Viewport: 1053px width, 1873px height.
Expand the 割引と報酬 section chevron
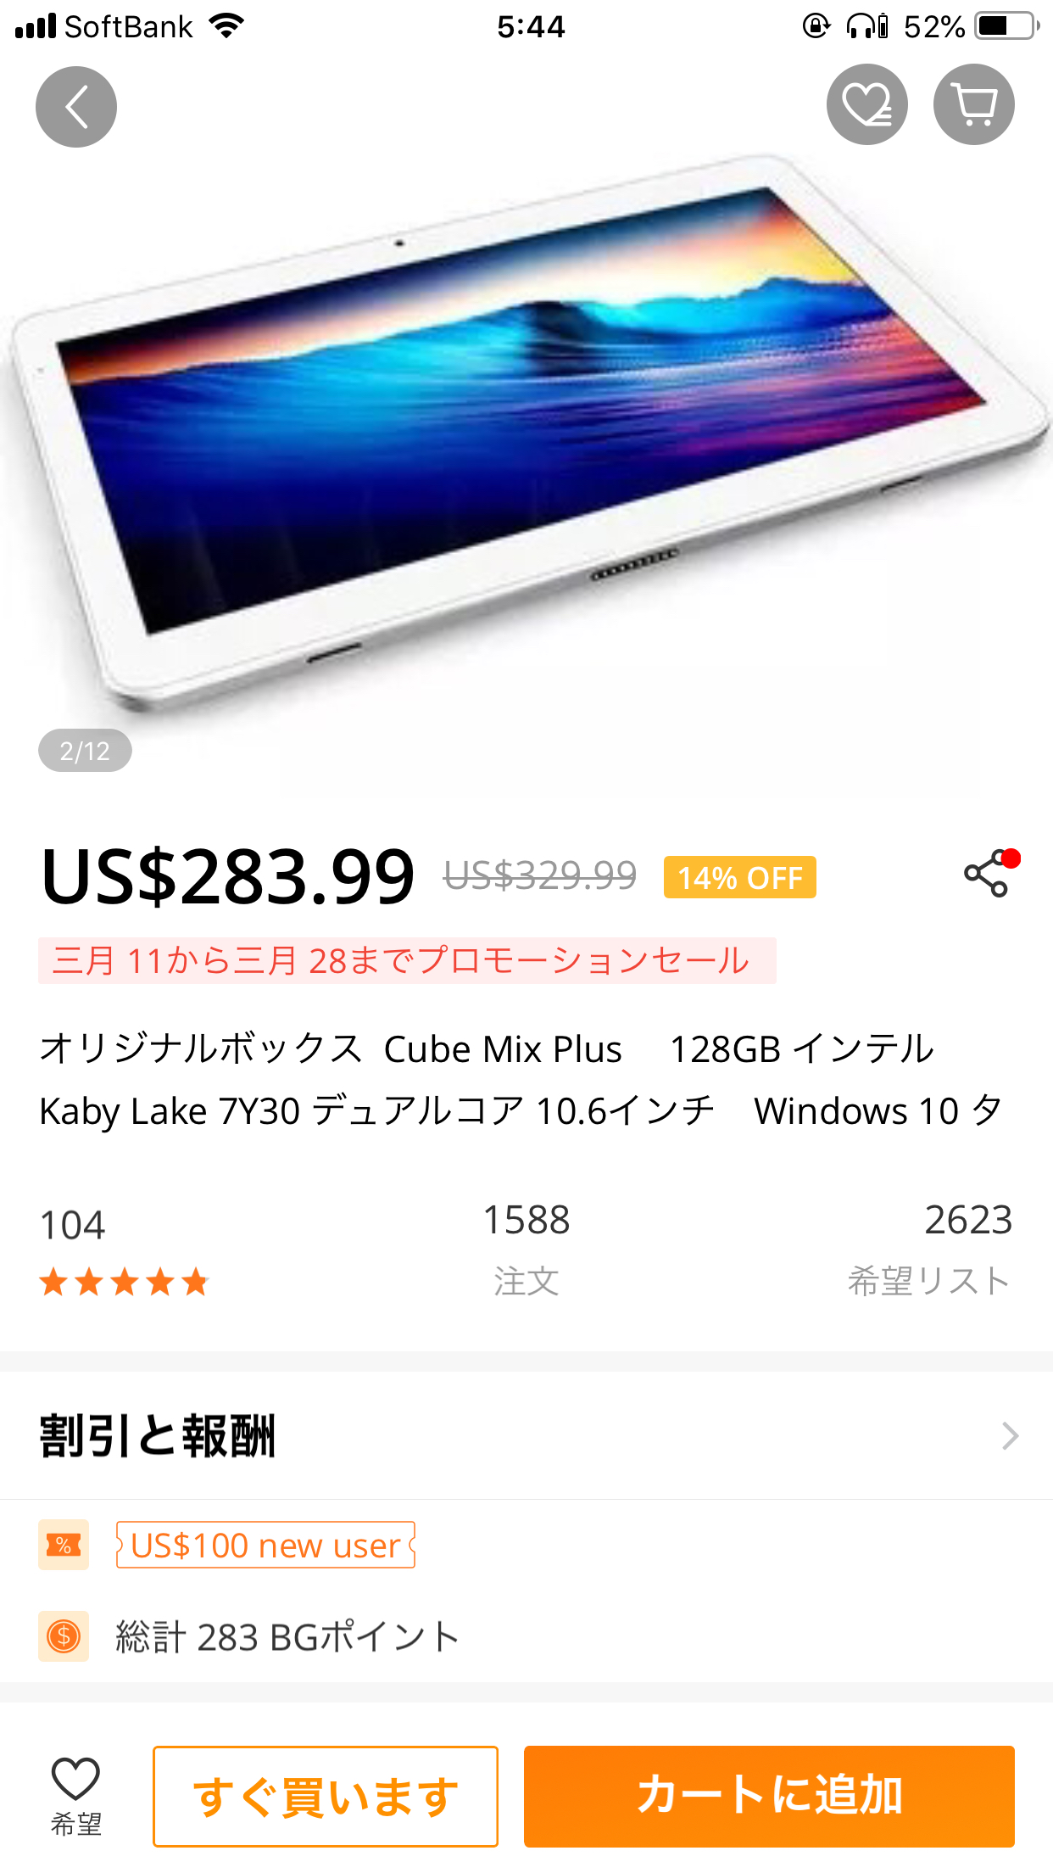pos(1009,1436)
